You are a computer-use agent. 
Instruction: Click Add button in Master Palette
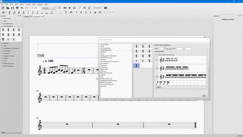point(204,96)
